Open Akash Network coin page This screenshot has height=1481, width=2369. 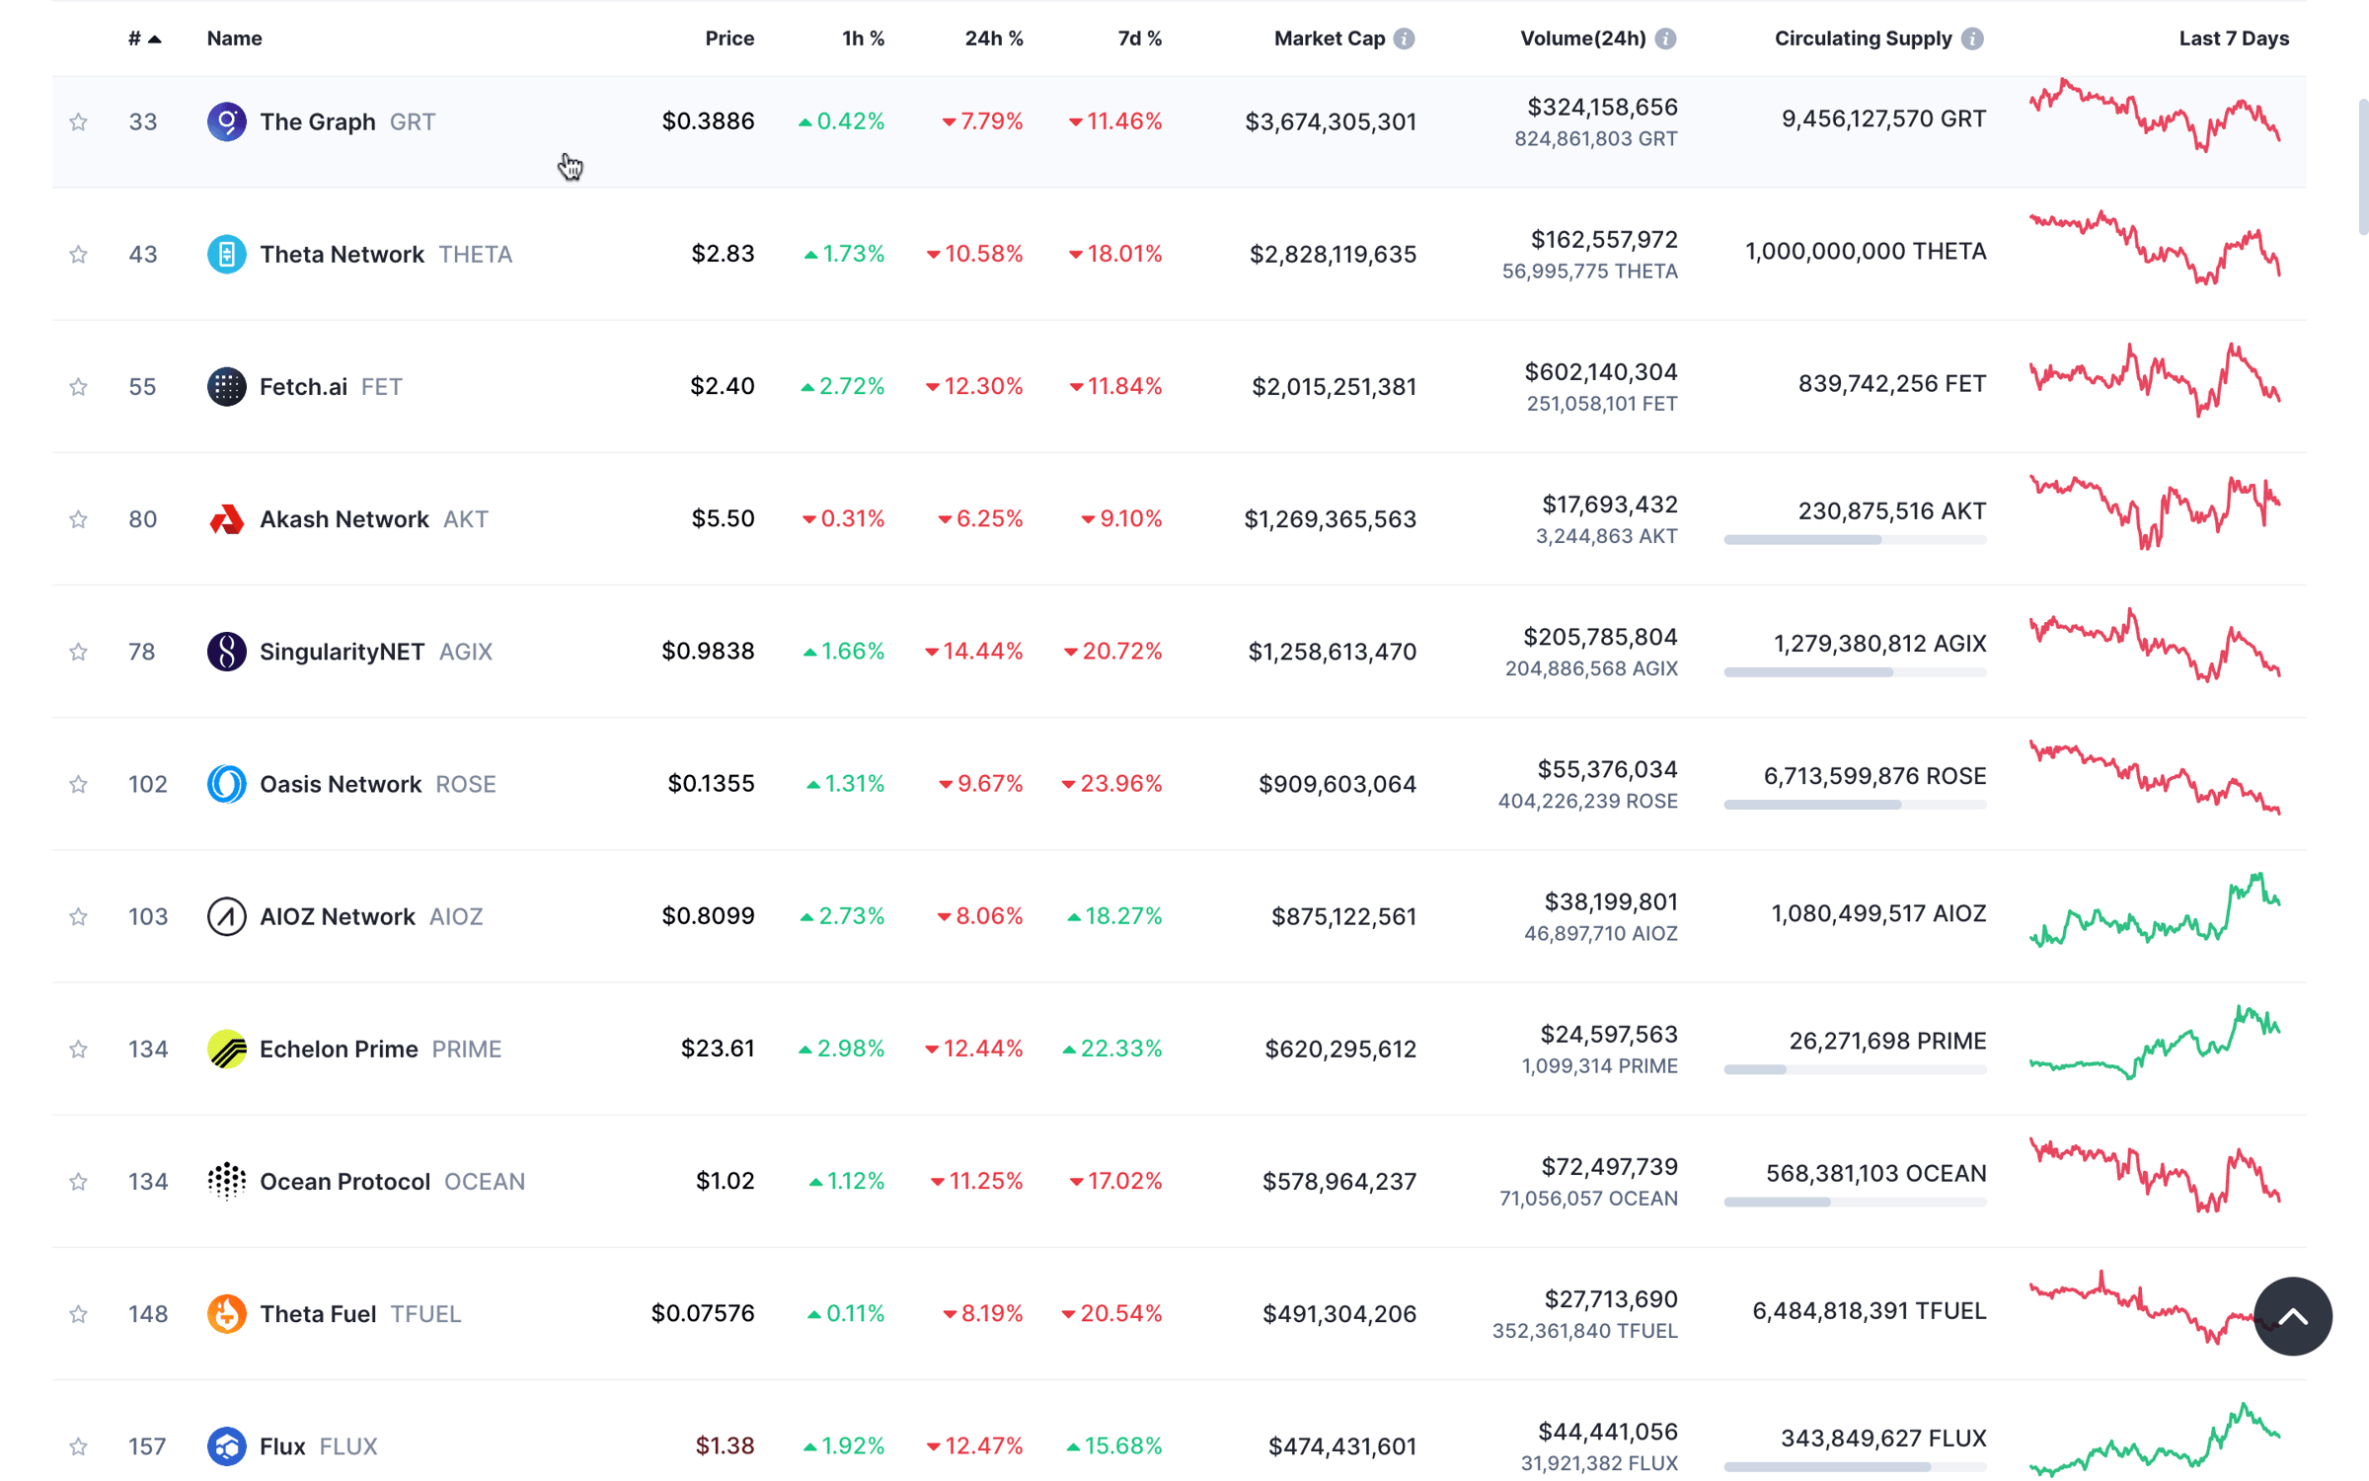pyautogui.click(x=344, y=518)
